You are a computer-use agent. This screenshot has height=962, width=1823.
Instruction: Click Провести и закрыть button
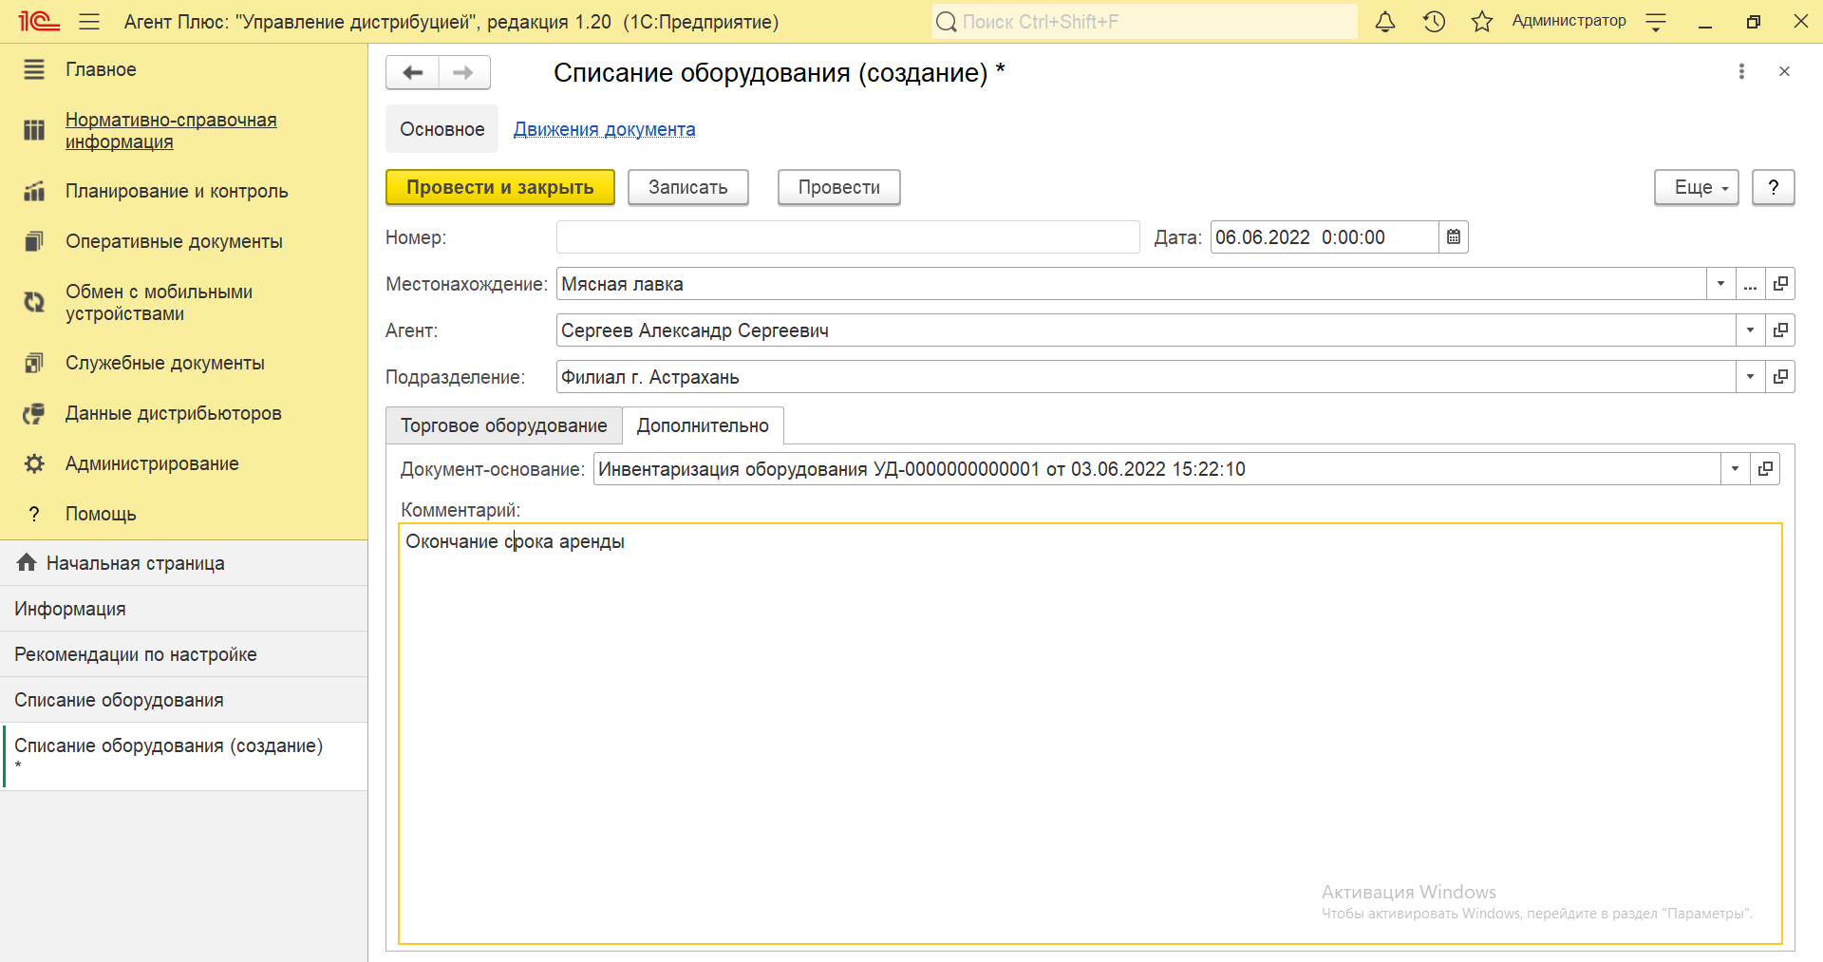[499, 188]
